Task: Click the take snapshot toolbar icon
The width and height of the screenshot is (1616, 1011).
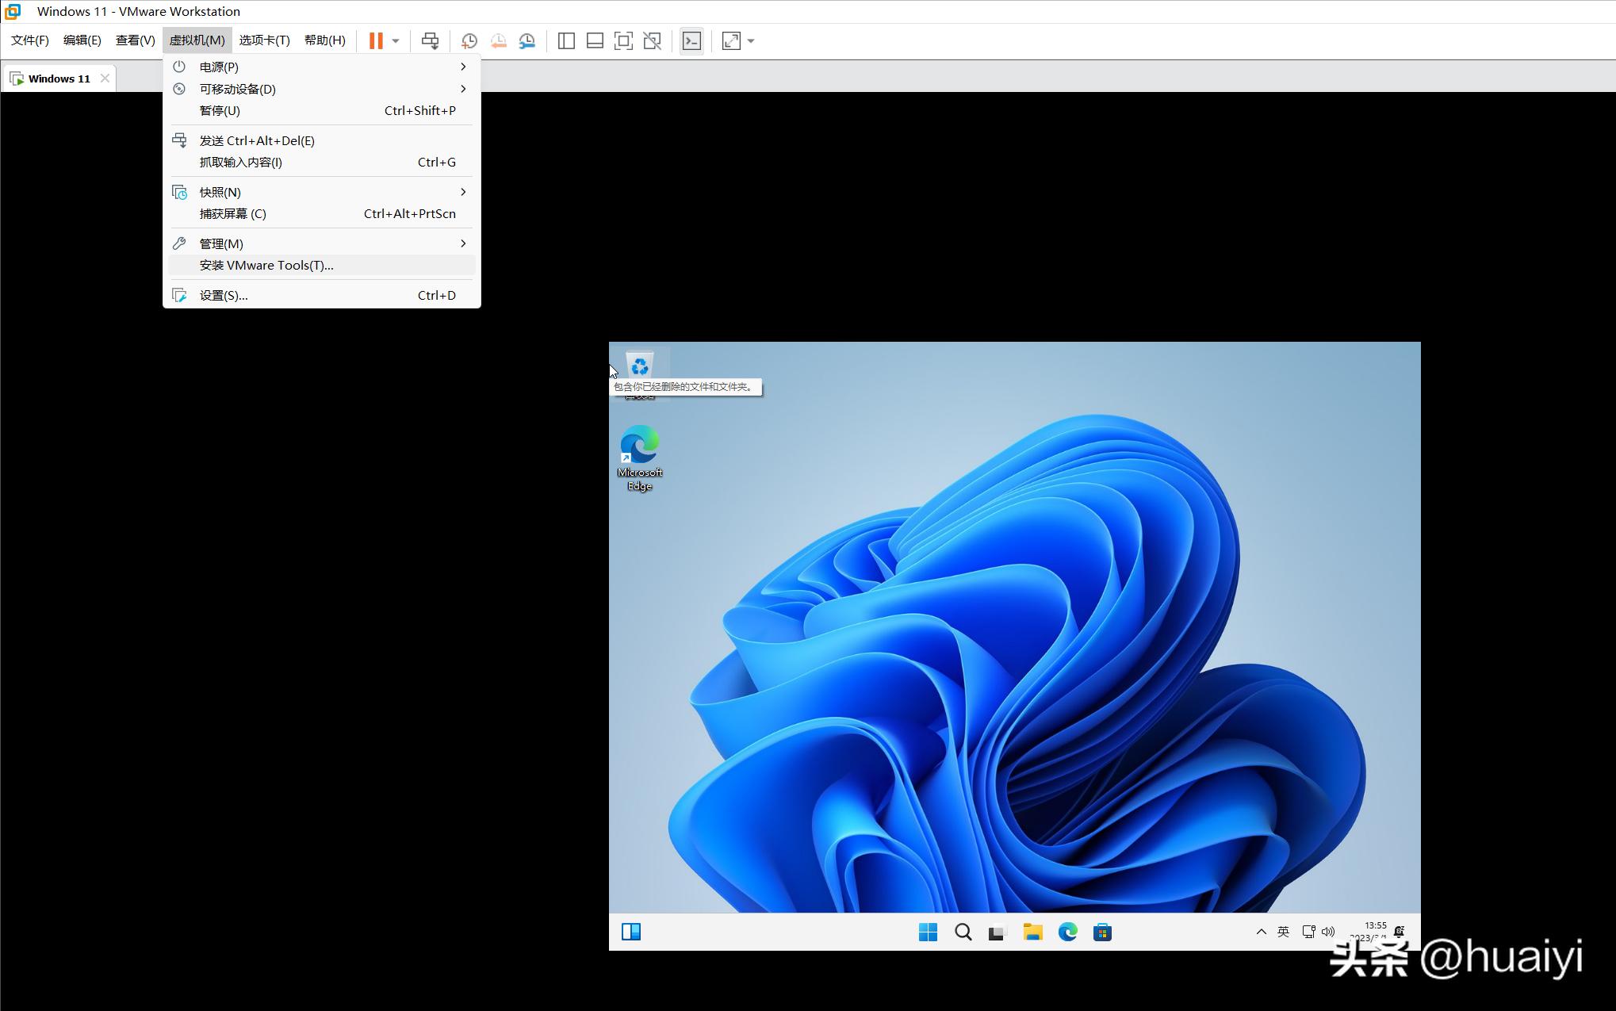Action: (469, 40)
